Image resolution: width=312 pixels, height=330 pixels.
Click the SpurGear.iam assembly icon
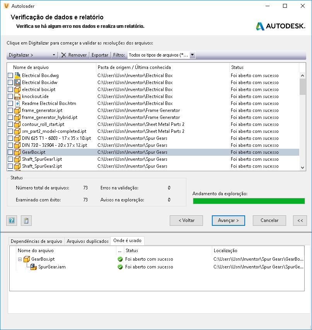click(34, 267)
